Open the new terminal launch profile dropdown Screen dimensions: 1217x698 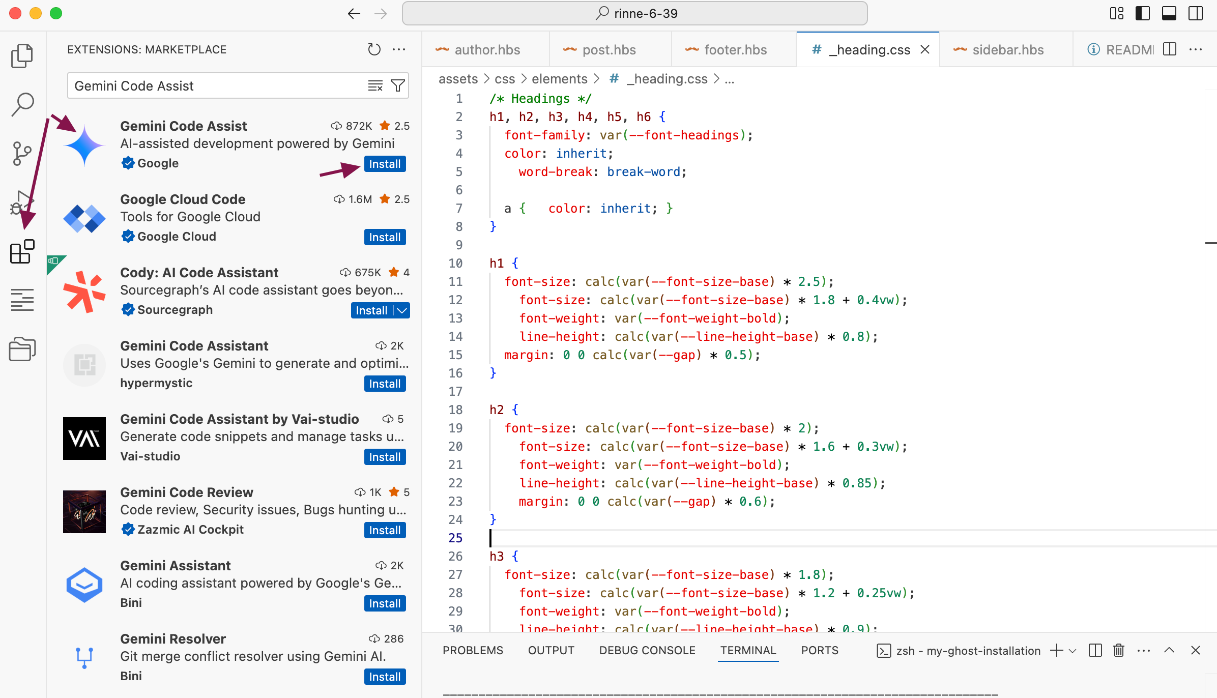coord(1073,651)
